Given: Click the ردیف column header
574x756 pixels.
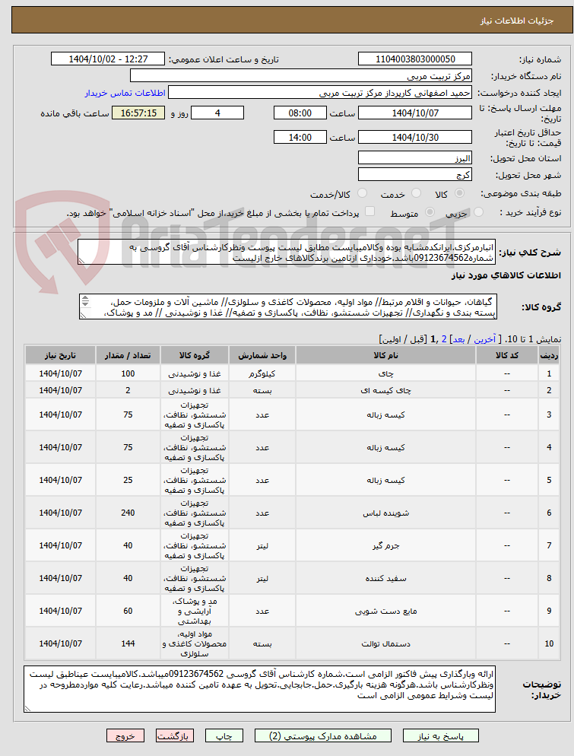Looking at the screenshot, I should (x=548, y=355).
